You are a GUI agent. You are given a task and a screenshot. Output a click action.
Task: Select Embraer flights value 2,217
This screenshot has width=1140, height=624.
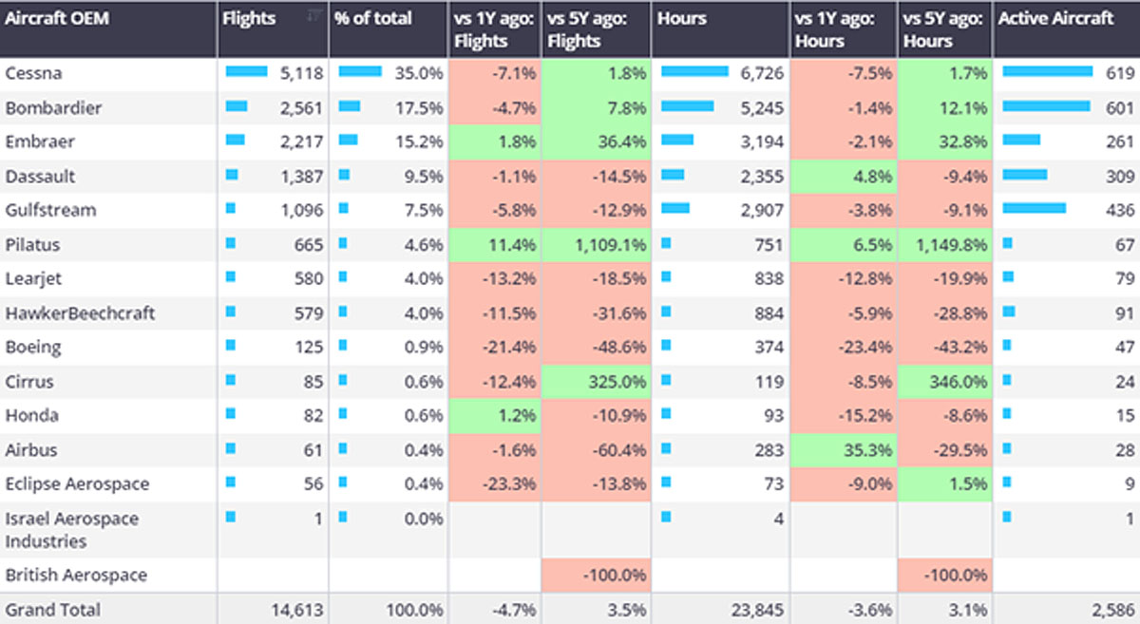click(x=302, y=142)
